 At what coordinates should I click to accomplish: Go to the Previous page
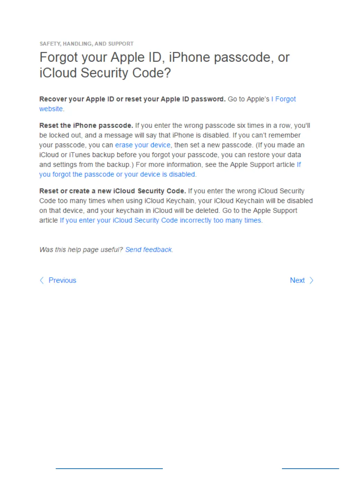[62, 280]
